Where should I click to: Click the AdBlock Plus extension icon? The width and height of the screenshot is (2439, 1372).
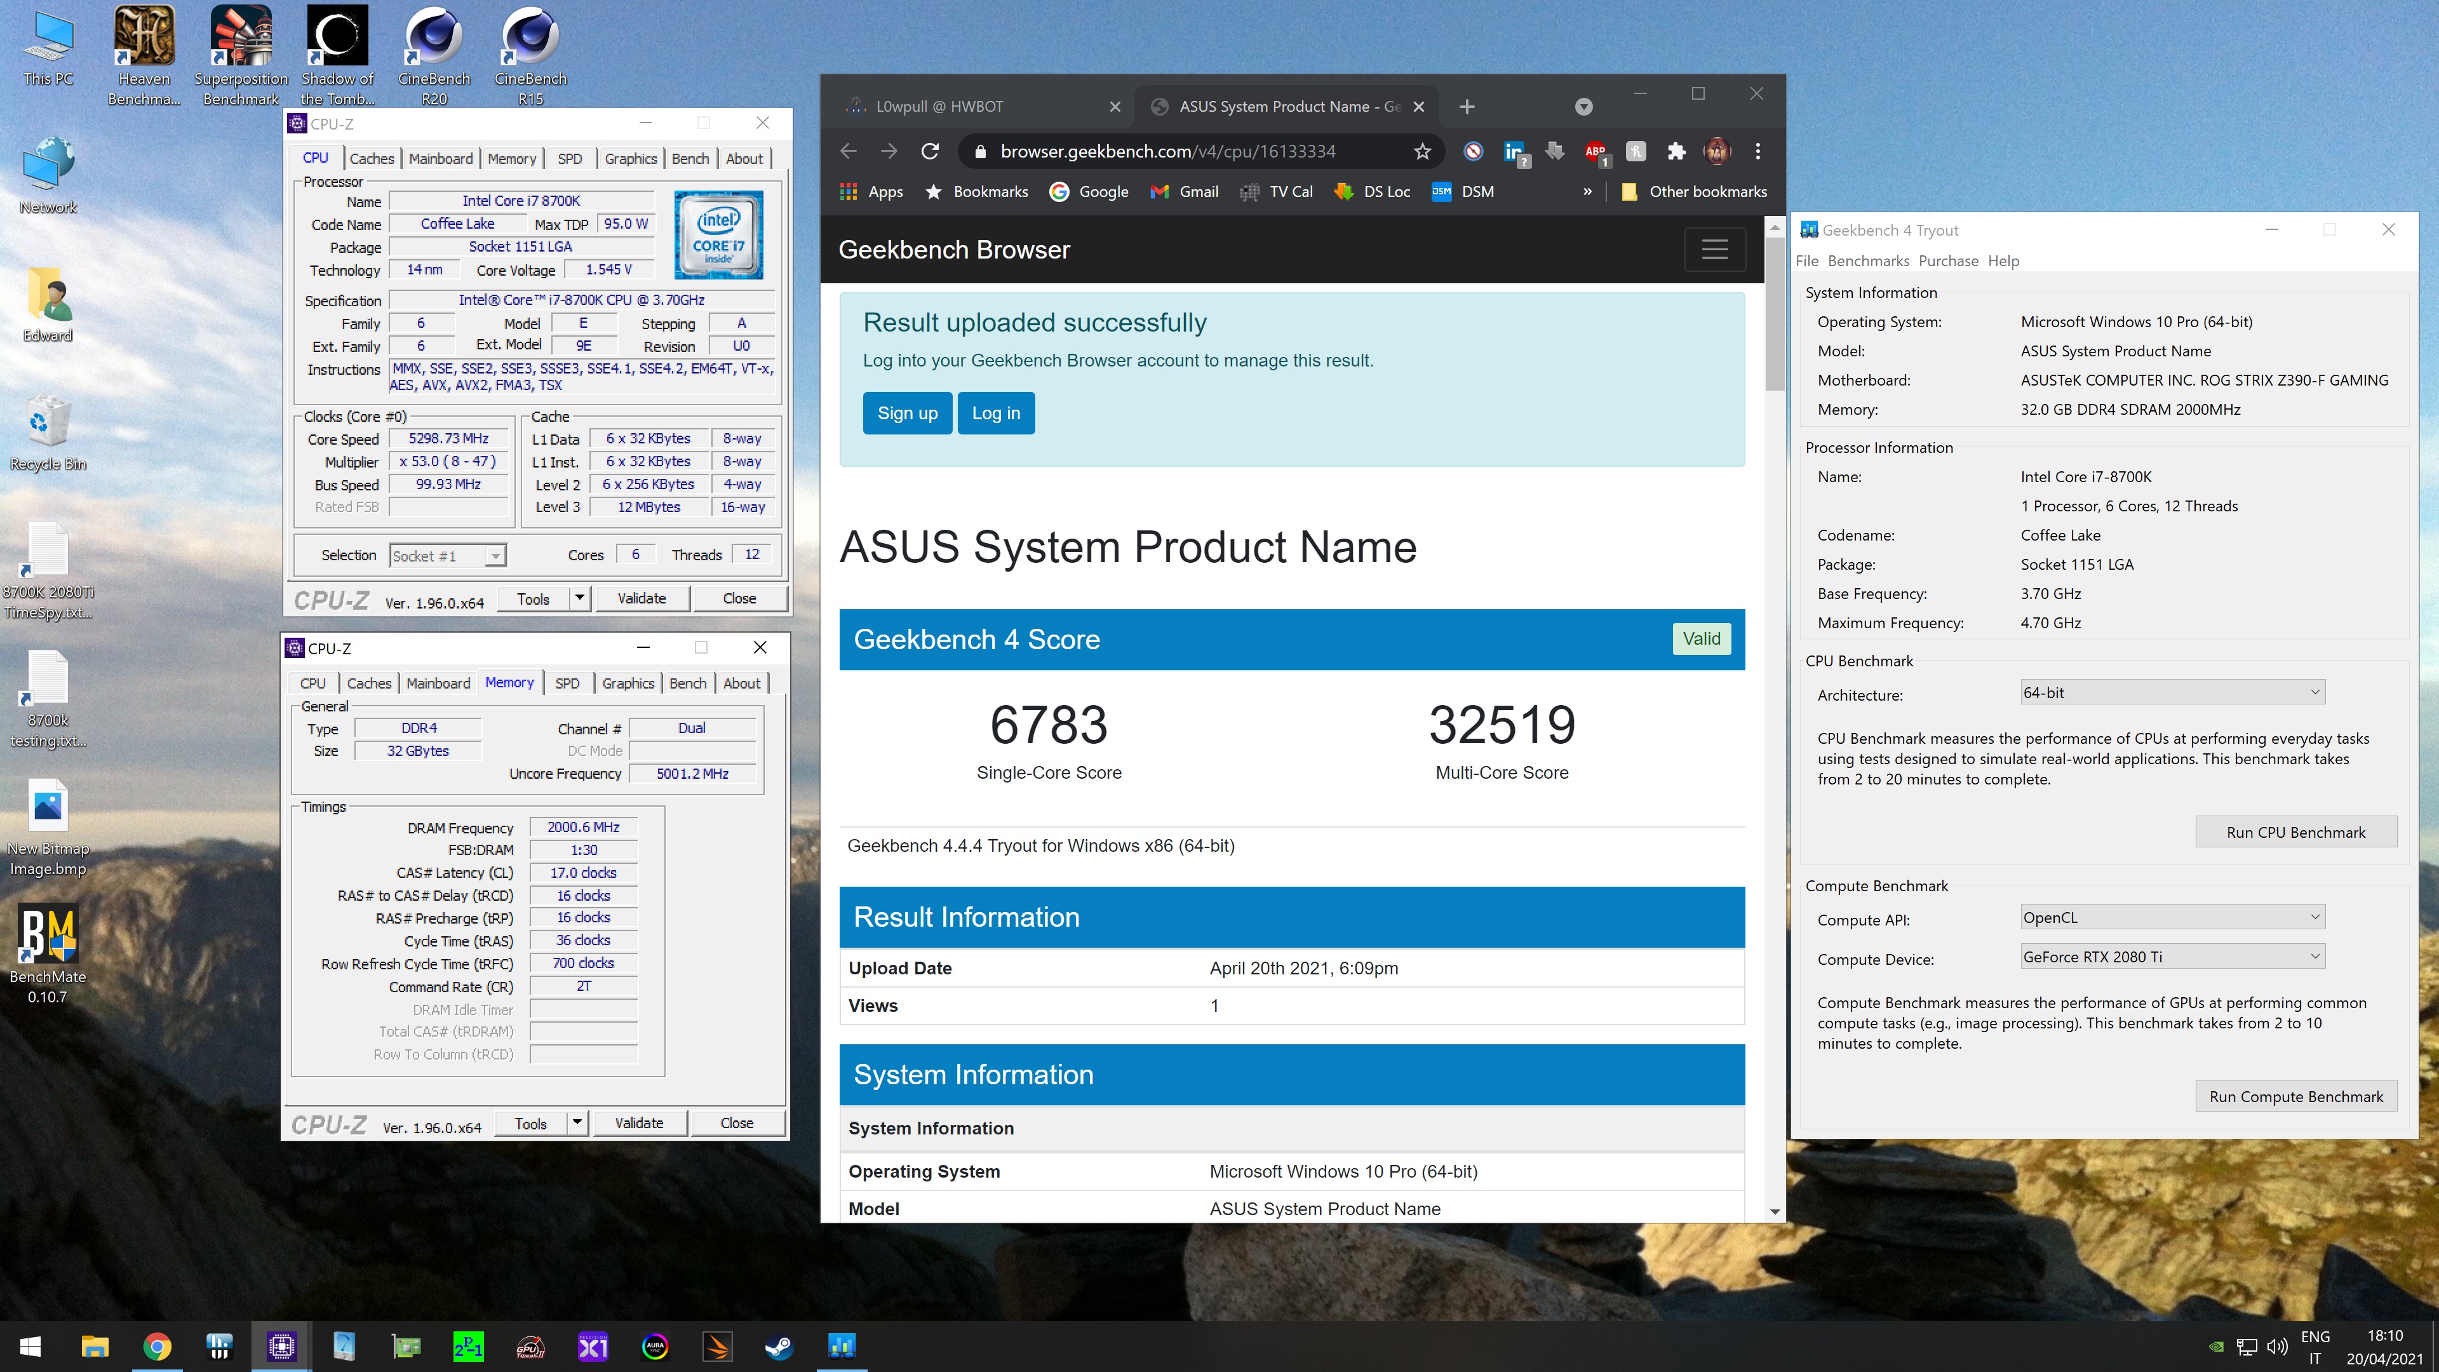(x=1596, y=152)
